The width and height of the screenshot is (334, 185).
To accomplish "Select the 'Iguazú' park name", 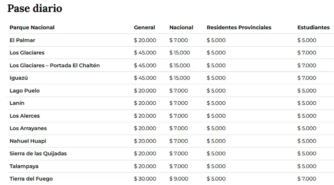I will (19, 78).
